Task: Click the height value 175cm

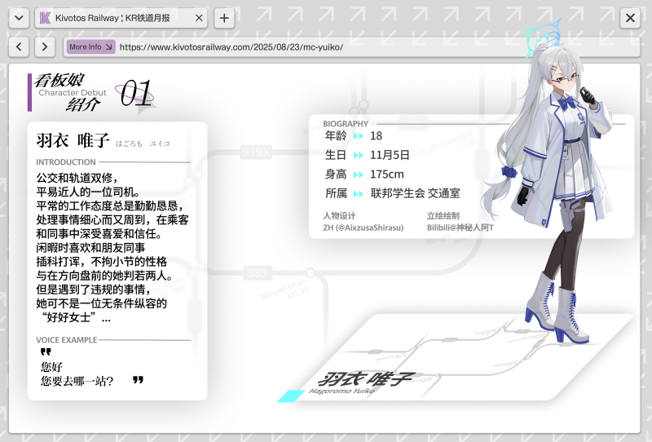Action: [386, 174]
